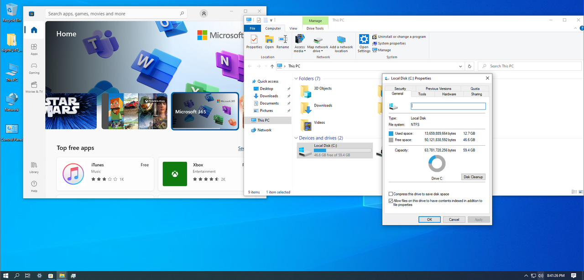Switch to Quota tab
584x280 pixels.
tap(475, 89)
